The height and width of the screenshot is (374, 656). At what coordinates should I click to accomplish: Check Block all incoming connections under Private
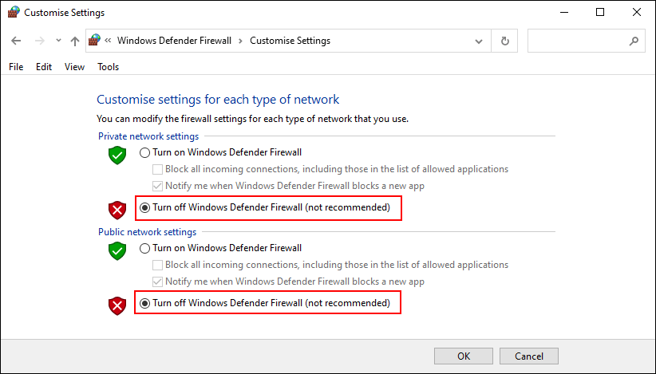point(158,169)
